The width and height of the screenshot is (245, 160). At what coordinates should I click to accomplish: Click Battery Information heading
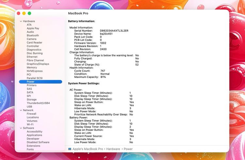coord(81,21)
